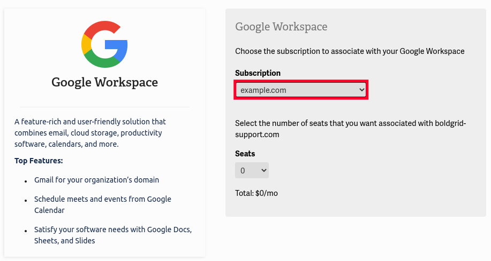Click the horizontal divider under the product title

click(x=104, y=107)
